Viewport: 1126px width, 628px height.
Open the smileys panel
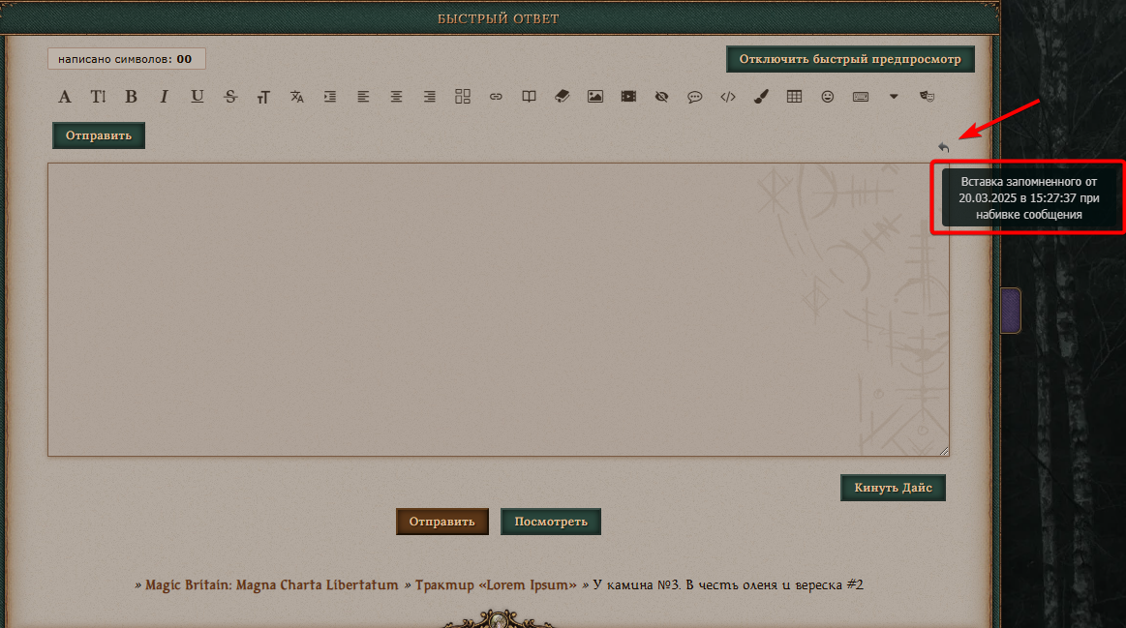click(x=827, y=97)
